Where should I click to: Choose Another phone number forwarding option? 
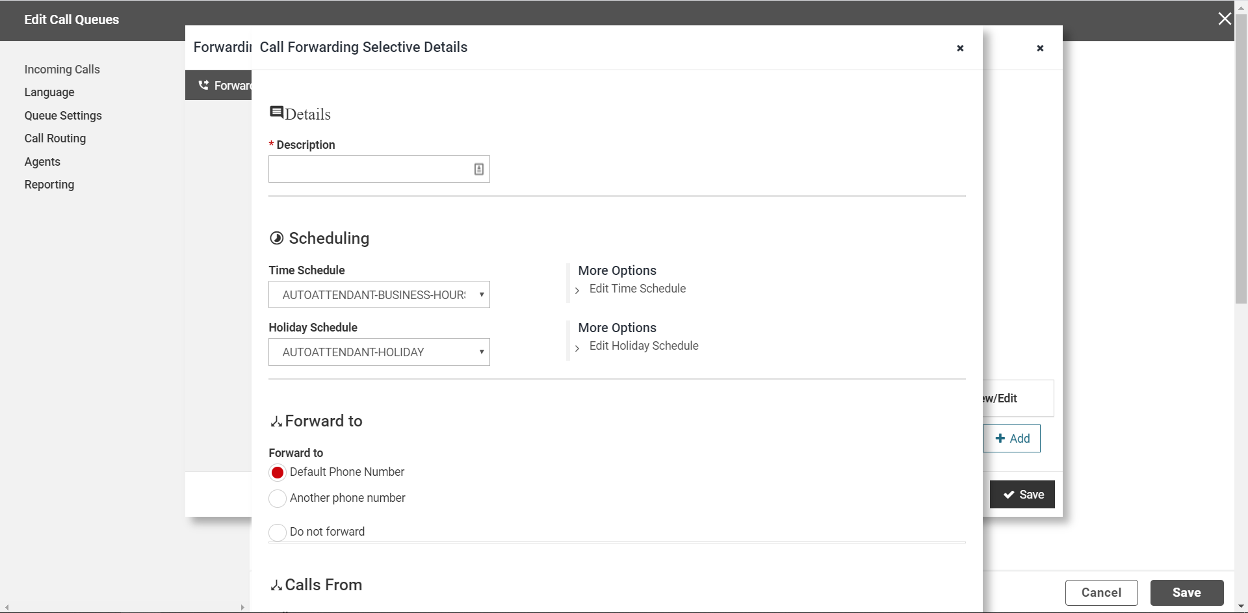[278, 499]
